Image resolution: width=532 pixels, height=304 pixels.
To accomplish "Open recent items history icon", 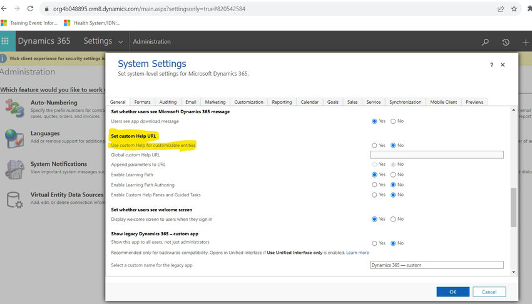I will pyautogui.click(x=506, y=42).
